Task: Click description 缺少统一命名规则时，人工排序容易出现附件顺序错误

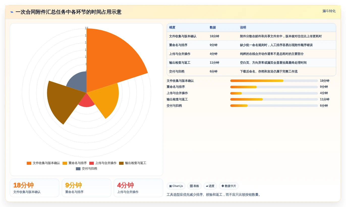Action: click(x=276, y=45)
